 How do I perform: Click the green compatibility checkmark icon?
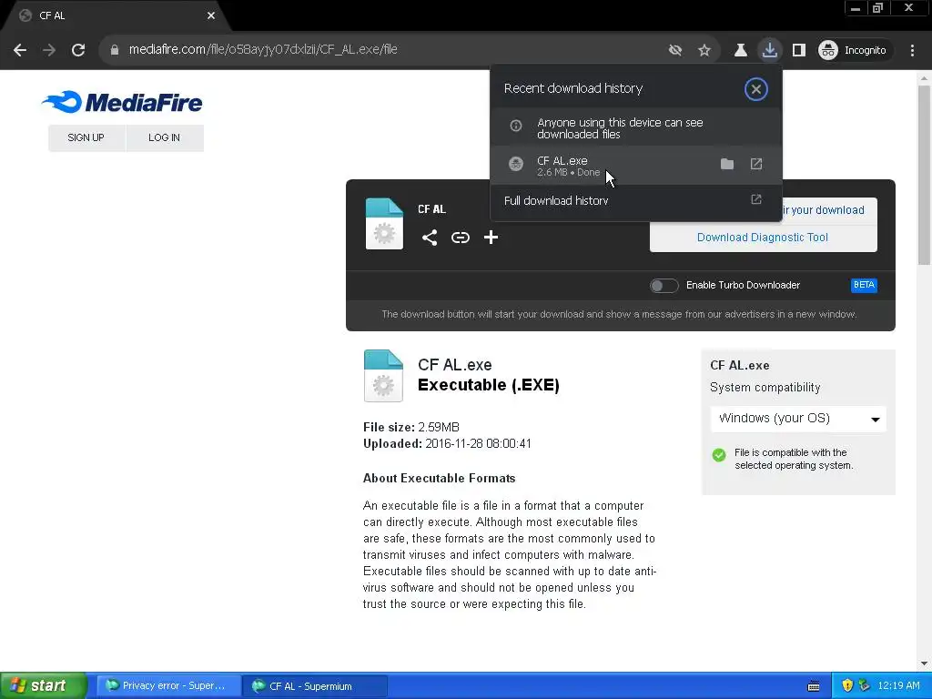click(x=719, y=455)
